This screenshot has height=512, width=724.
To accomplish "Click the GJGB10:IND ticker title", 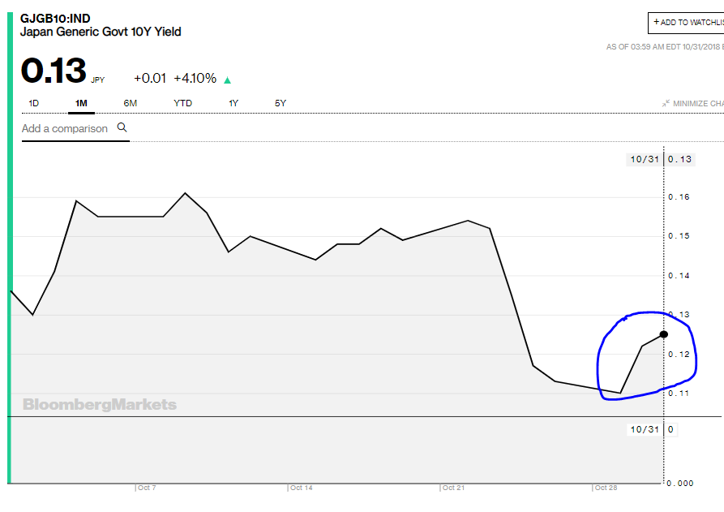I will (55, 17).
